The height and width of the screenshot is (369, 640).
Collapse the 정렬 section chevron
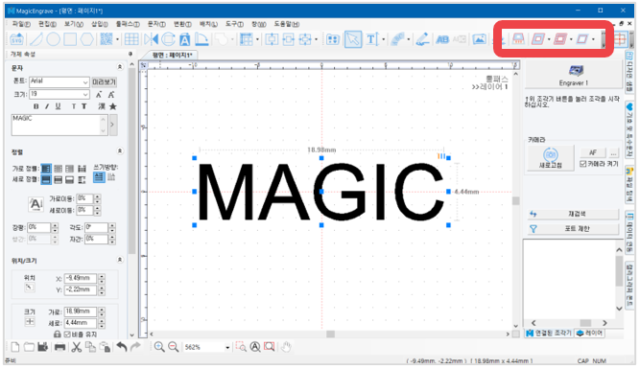coord(120,150)
